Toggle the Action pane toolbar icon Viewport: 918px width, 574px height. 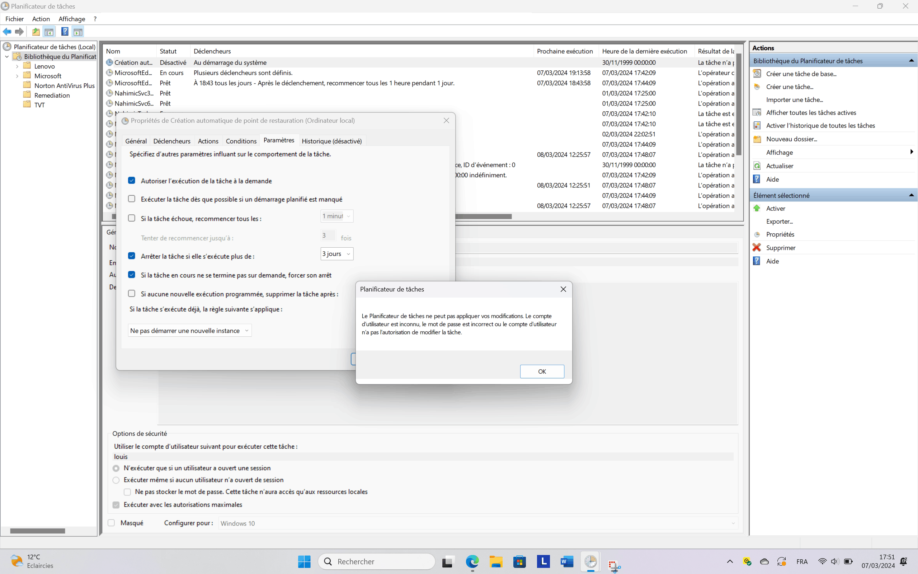click(78, 32)
